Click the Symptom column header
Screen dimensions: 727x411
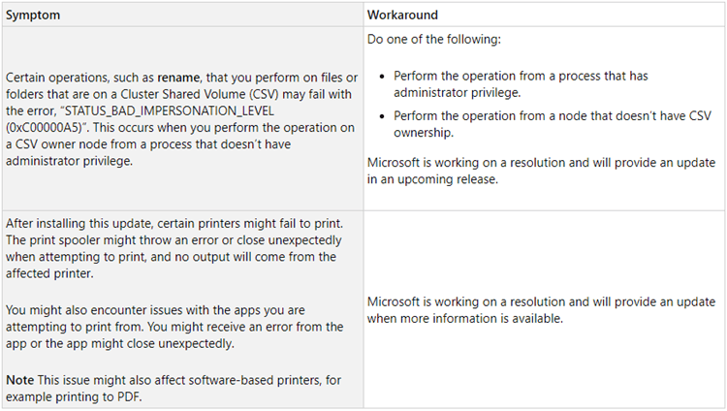tap(33, 15)
